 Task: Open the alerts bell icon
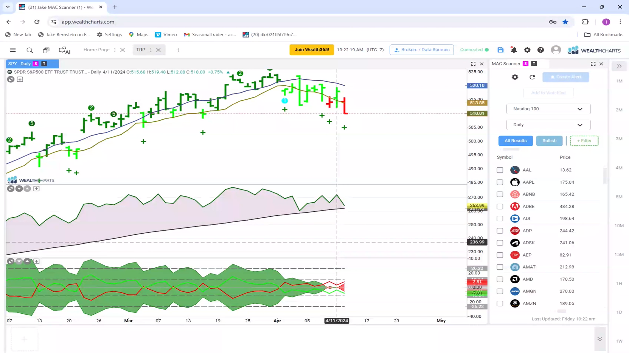pyautogui.click(x=514, y=50)
